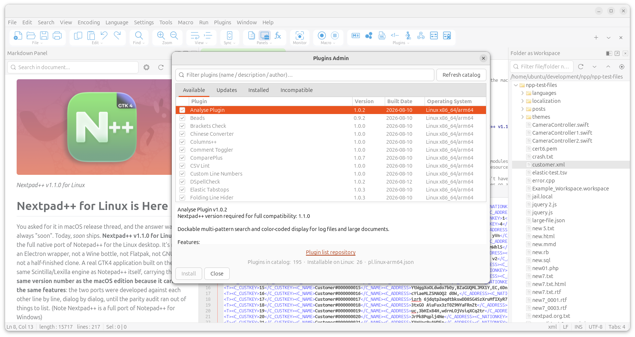
Task: Reload the Folder as Workspace tree
Action: tap(581, 67)
